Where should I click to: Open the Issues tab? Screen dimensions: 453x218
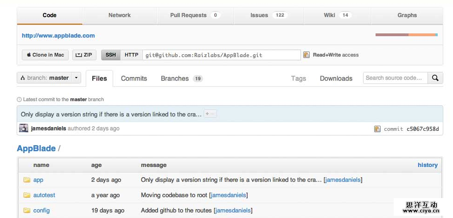268,15
